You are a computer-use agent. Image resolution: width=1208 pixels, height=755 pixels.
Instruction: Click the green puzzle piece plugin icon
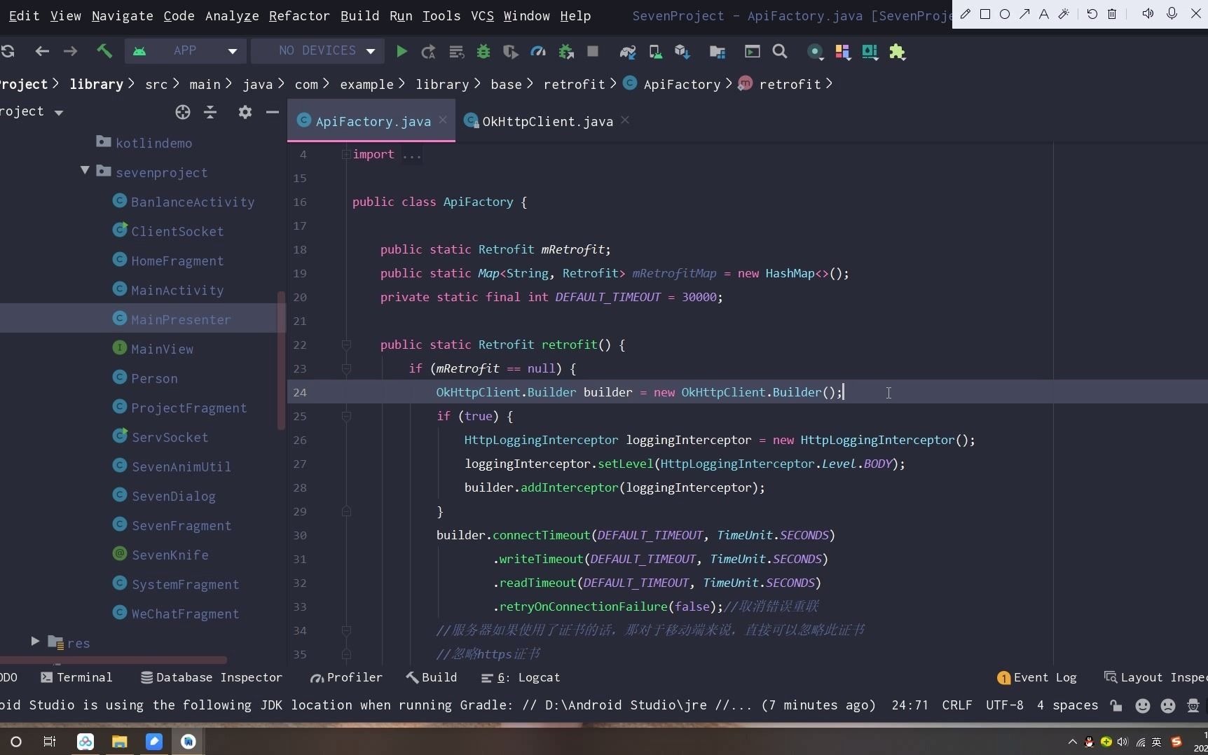click(x=897, y=51)
